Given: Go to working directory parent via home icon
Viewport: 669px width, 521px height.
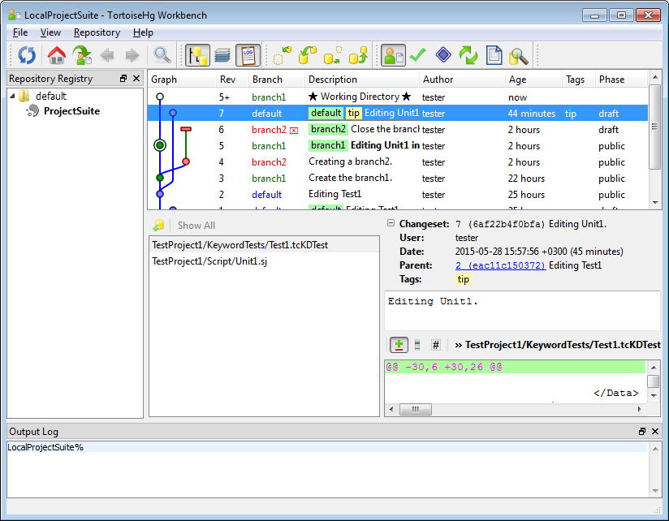Looking at the screenshot, I should 57,55.
